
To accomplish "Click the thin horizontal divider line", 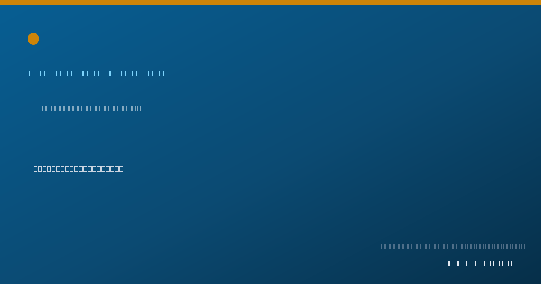I will click(270, 215).
